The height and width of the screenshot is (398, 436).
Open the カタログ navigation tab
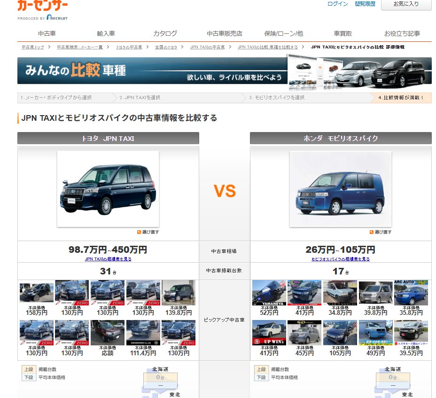click(165, 34)
